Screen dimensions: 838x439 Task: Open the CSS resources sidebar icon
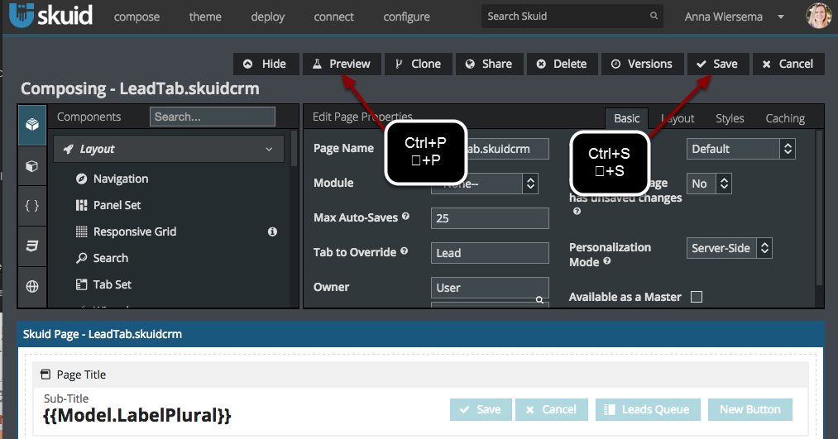tap(32, 246)
